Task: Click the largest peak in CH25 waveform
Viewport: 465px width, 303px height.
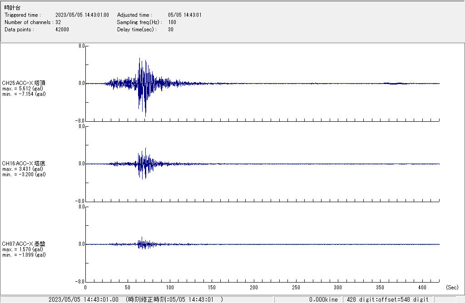Action: 145,114
